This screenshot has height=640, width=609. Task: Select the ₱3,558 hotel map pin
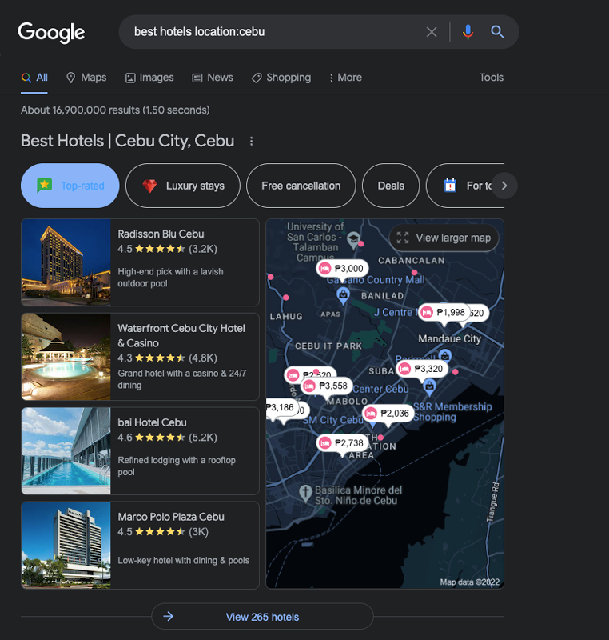tap(327, 386)
